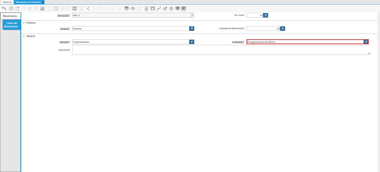Click the paper plane request icon
Viewport: 380px width, 172px height.
coord(165,8)
